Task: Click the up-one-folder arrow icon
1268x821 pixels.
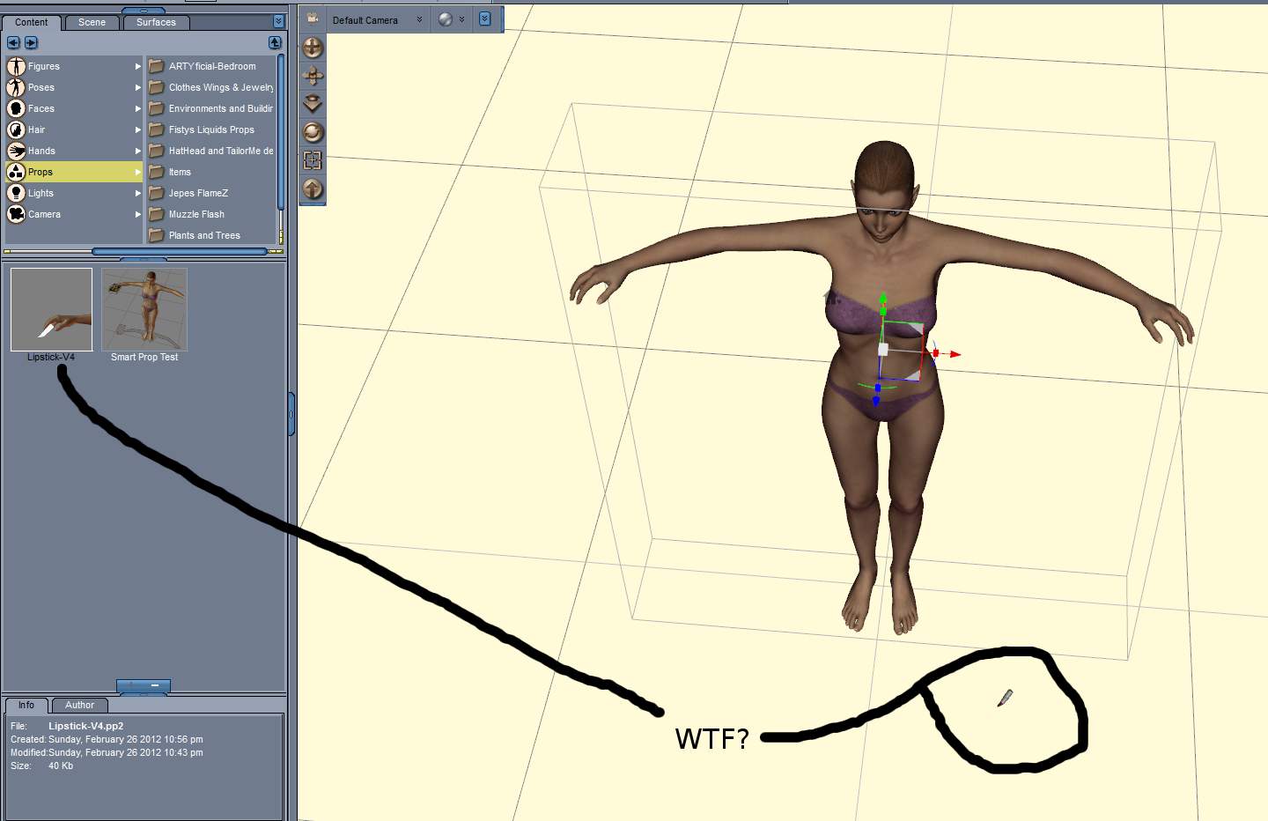Action: tap(275, 42)
